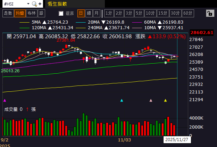Click the pink triangle marker on chart
Image resolution: width=217 pixels, height=147 pixels.
tap(151, 100)
